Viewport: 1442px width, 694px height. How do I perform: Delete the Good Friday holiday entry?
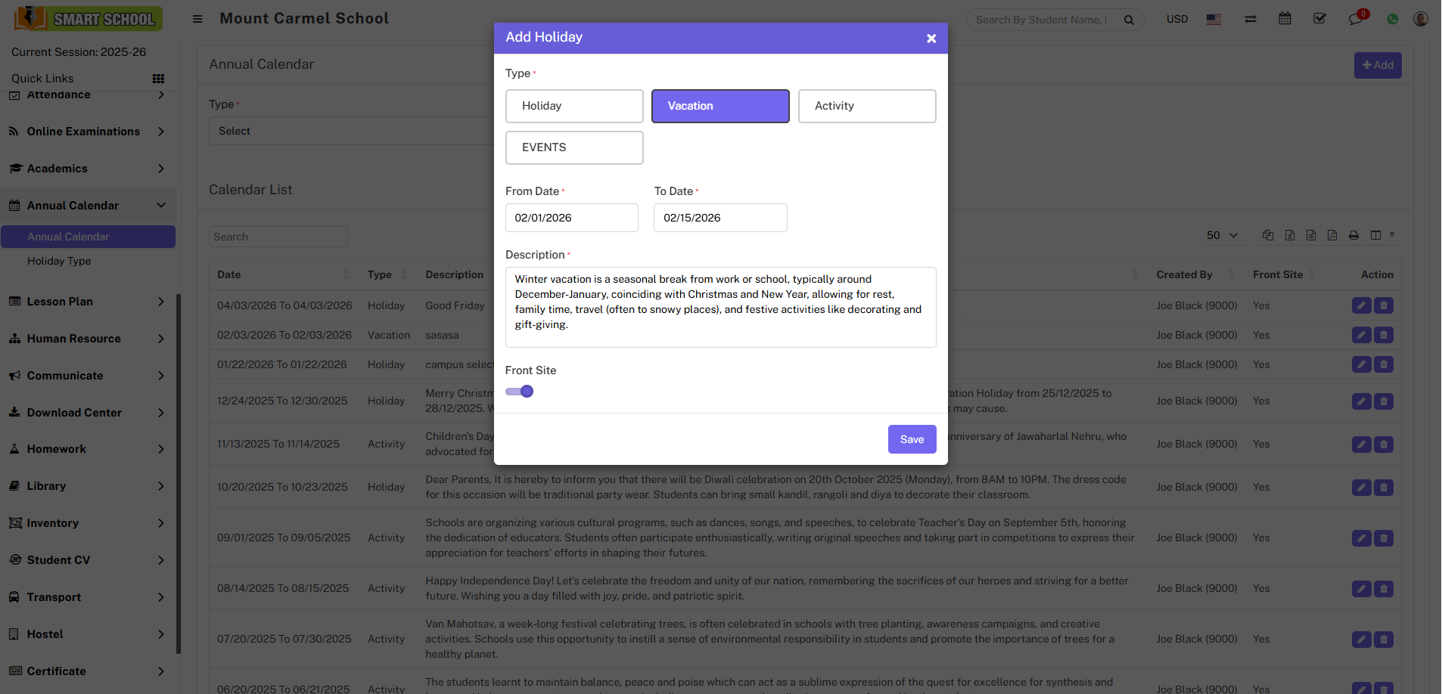[1384, 305]
